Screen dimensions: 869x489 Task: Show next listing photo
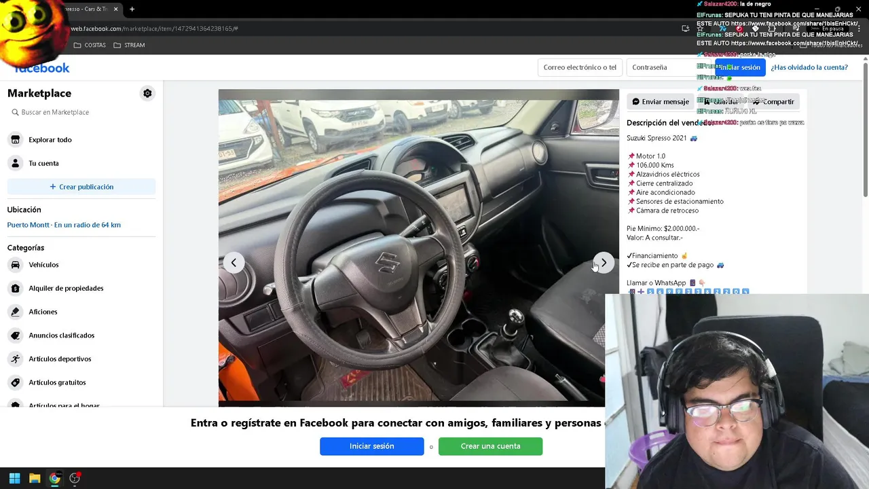604,263
